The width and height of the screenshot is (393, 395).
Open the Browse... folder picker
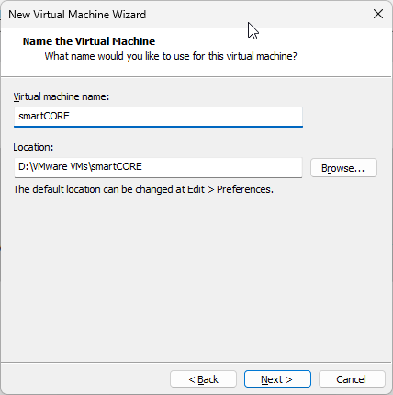pos(343,168)
